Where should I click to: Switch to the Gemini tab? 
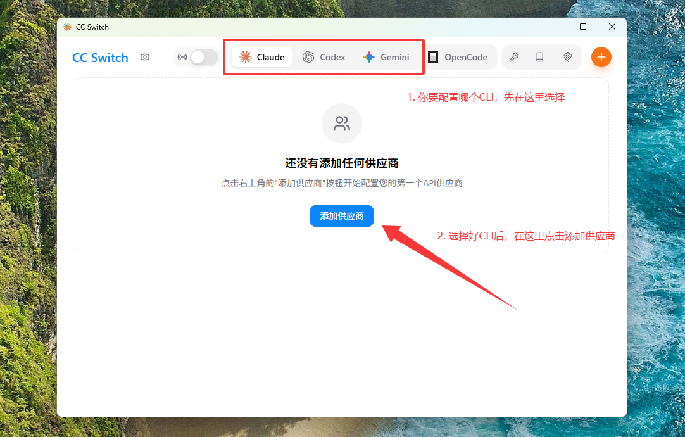click(x=386, y=57)
